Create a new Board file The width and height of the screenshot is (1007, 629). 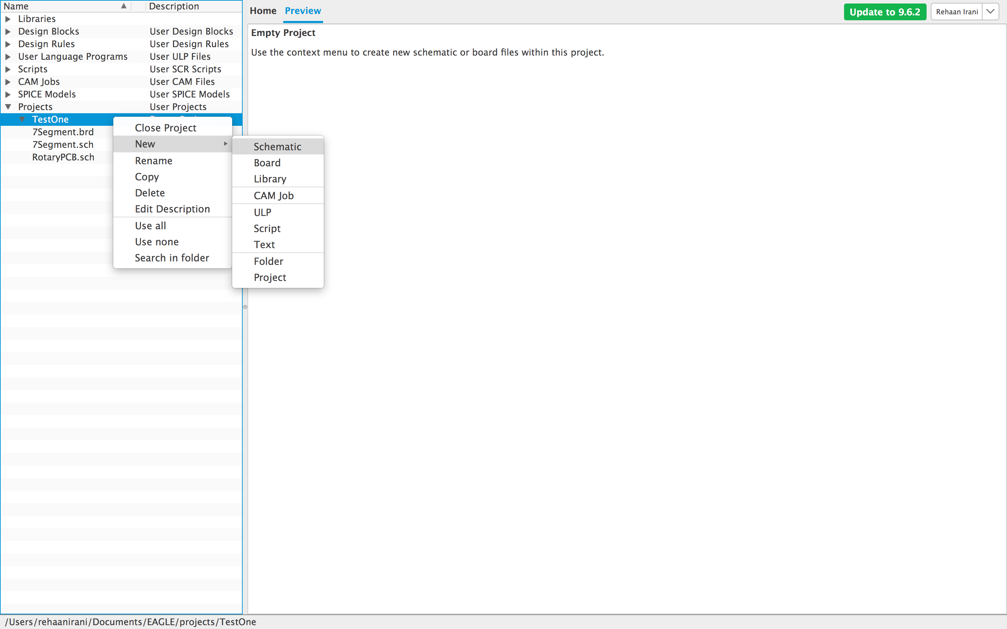[x=267, y=162]
